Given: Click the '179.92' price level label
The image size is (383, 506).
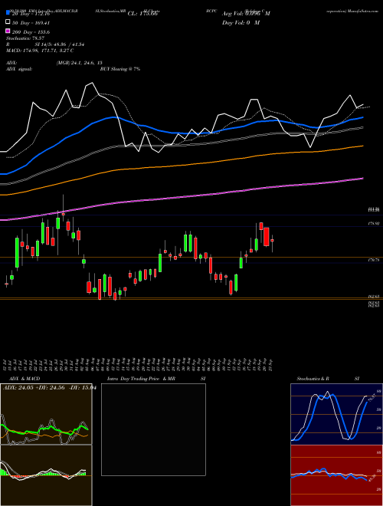Looking at the screenshot, I should [374, 223].
